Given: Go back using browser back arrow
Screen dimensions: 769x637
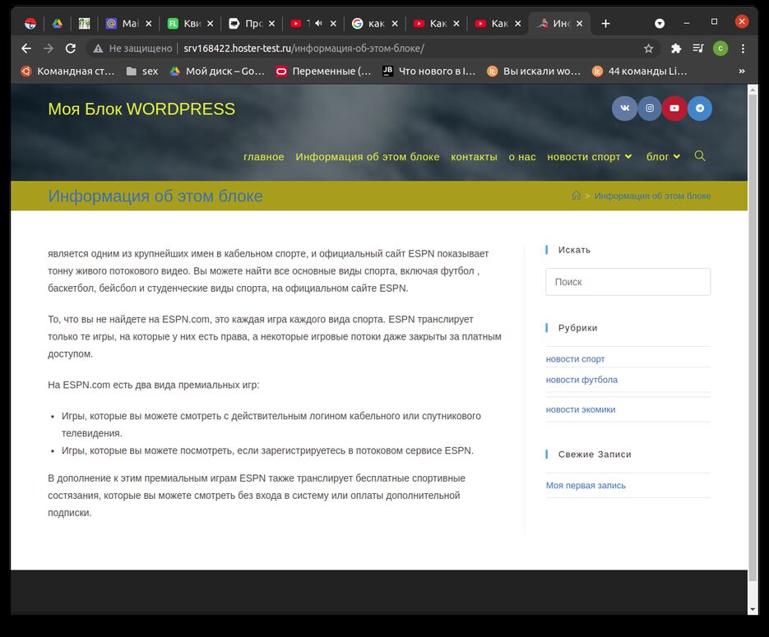Looking at the screenshot, I should point(26,48).
